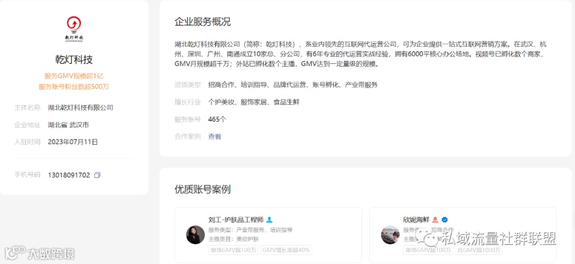Image resolution: width=575 pixels, height=264 pixels.
Task: Click the 合作案例 label
Action: coord(188,136)
